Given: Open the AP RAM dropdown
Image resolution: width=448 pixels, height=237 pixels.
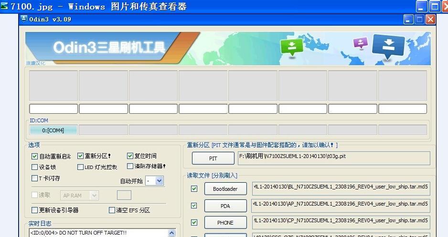Looking at the screenshot, I should click(94, 196).
